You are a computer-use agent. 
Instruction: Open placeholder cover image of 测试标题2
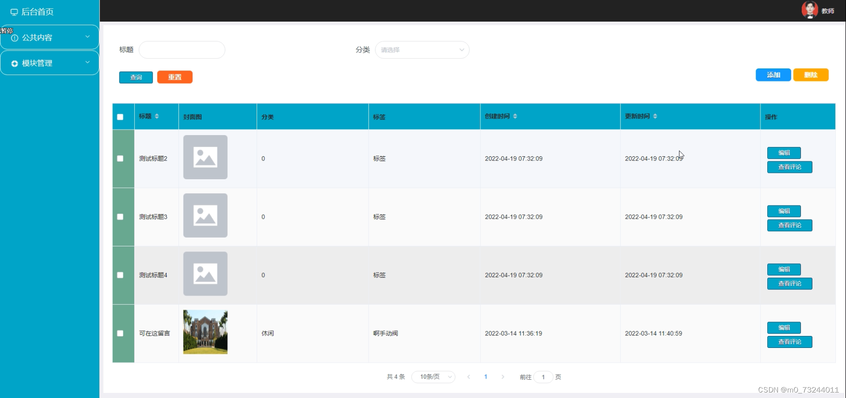click(205, 157)
